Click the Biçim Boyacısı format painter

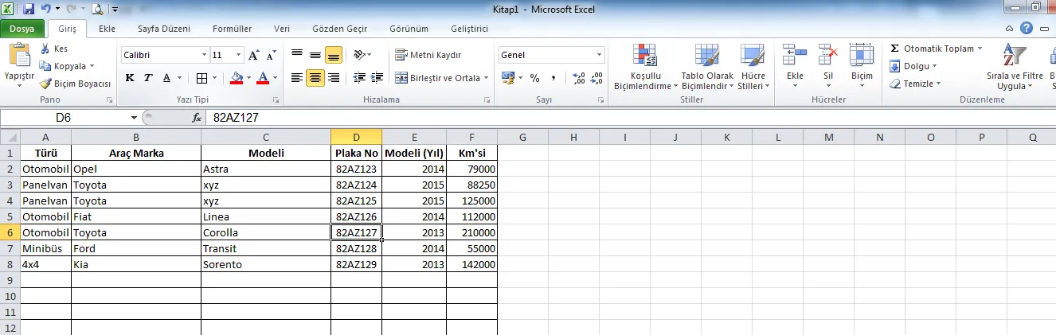76,84
